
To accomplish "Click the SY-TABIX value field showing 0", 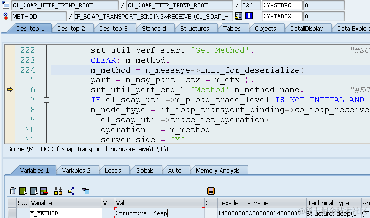I will coord(324,16).
